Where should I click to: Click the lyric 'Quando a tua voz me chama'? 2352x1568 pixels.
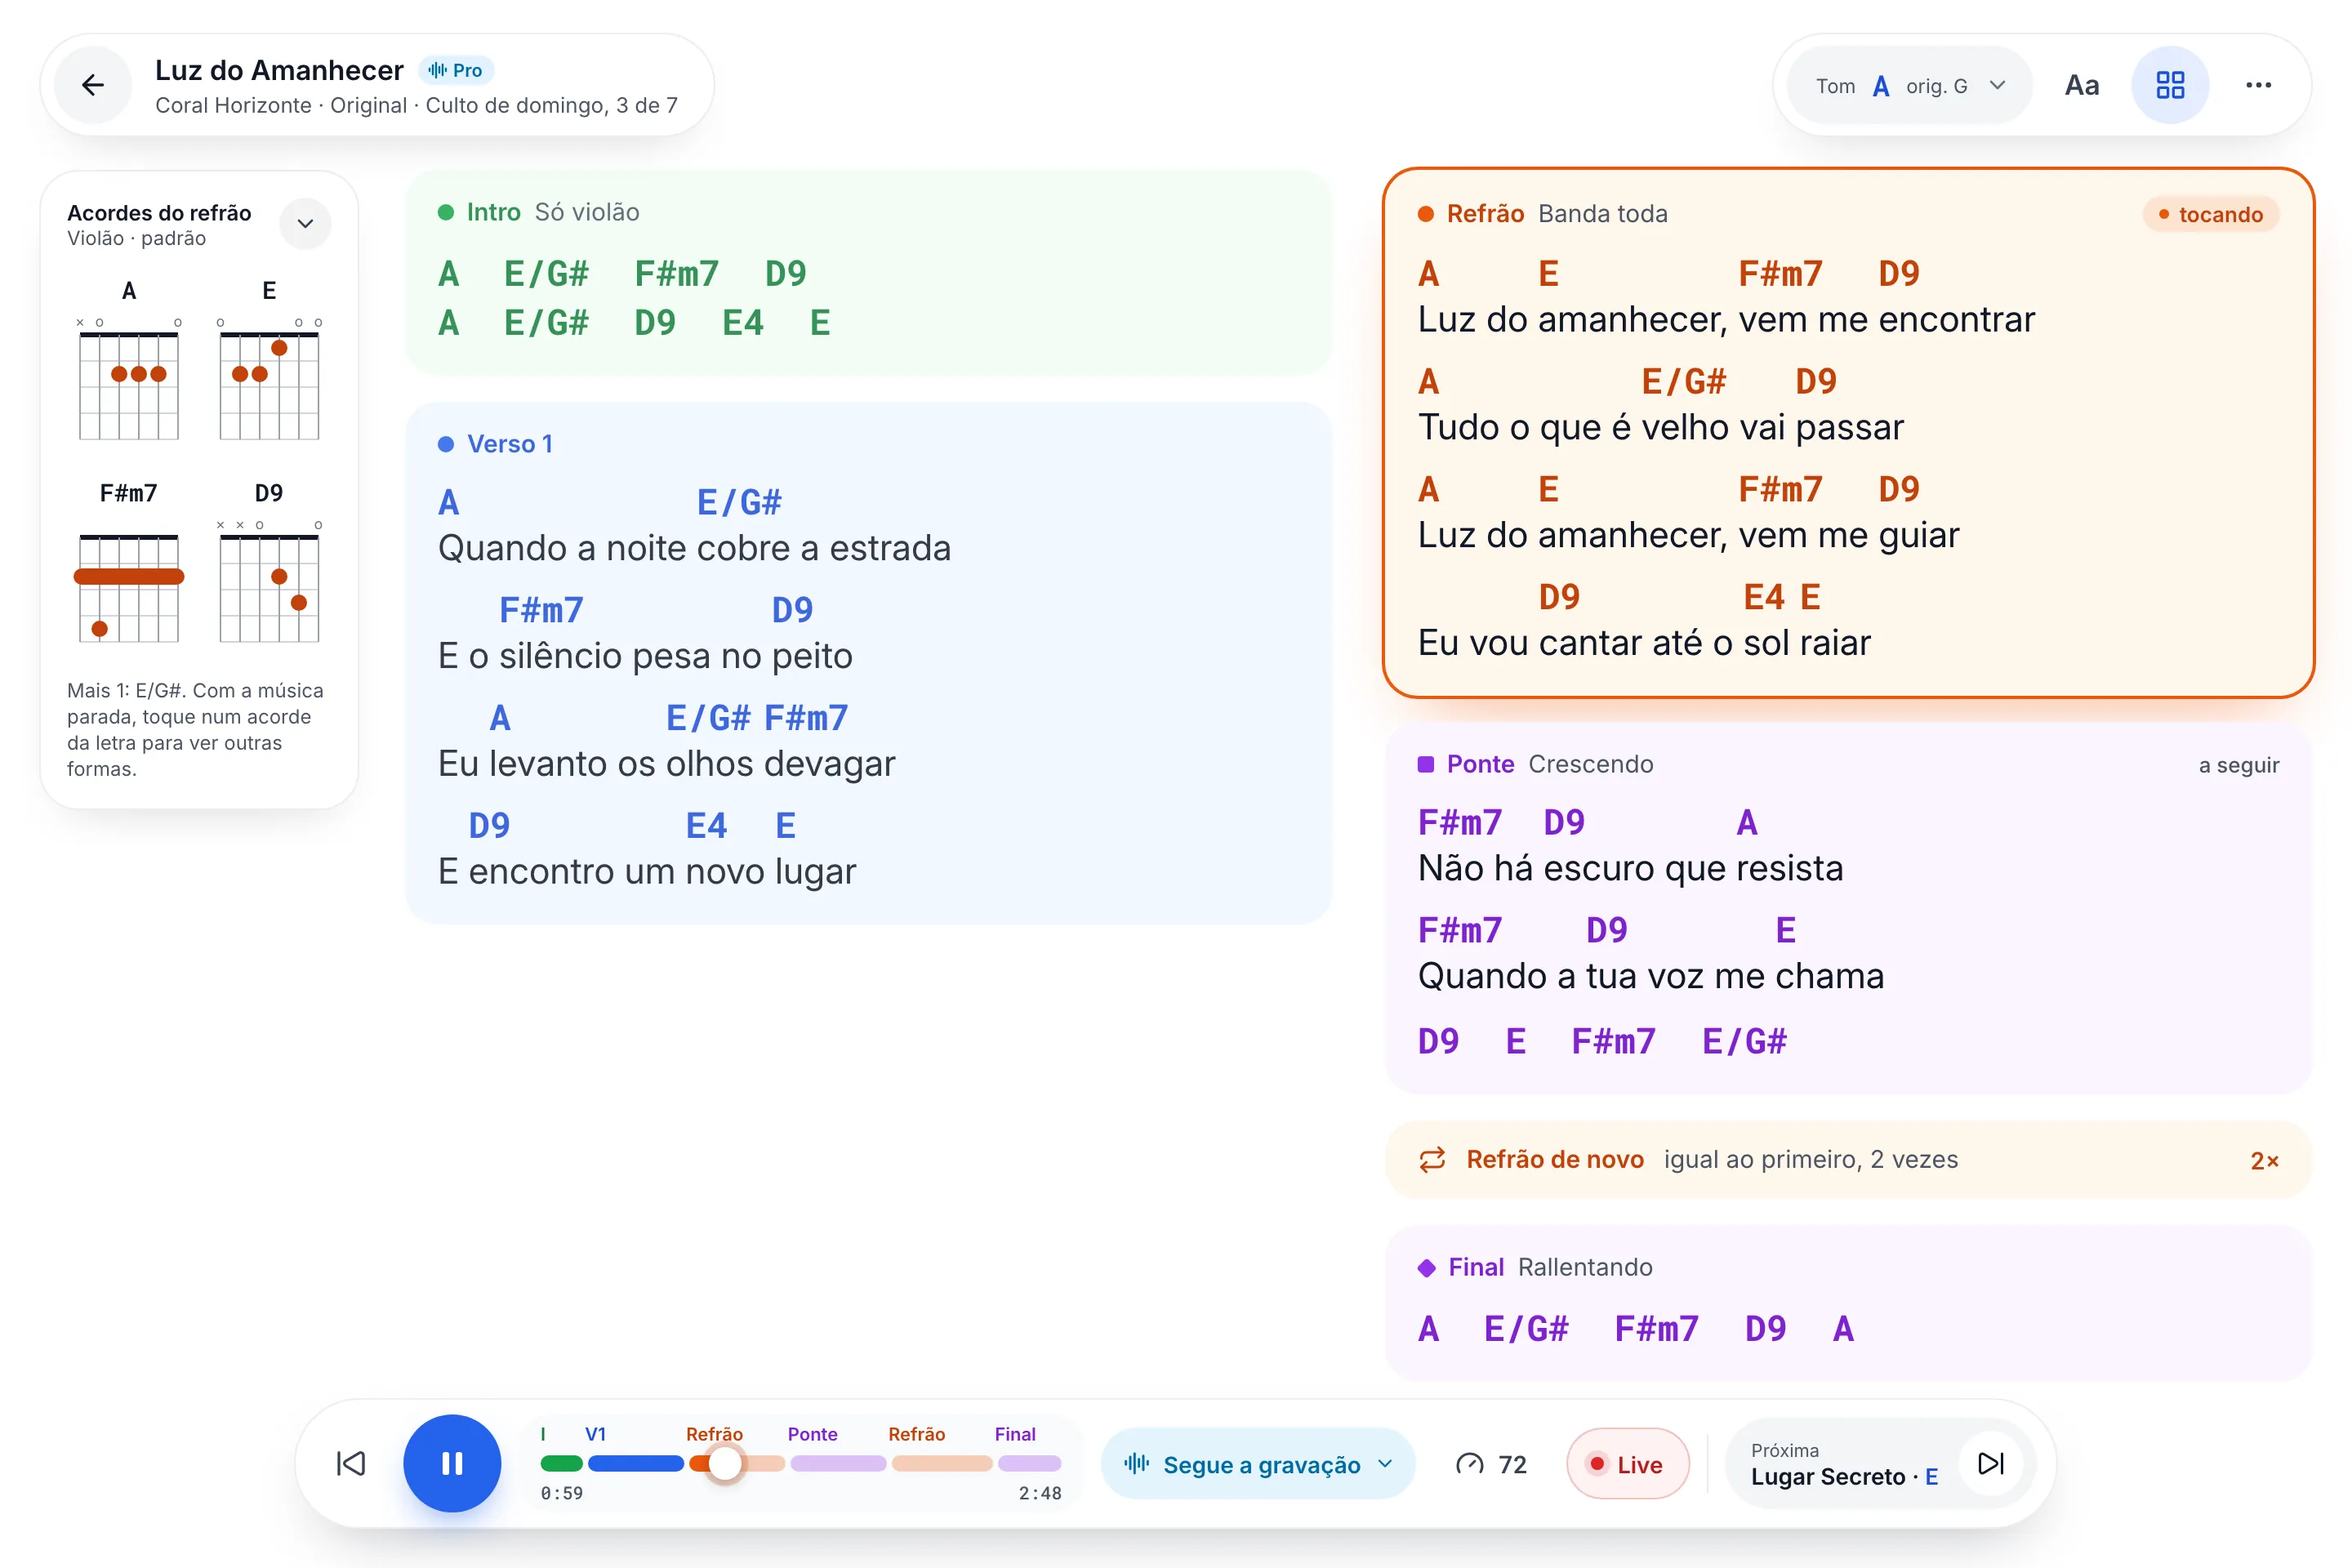click(x=1651, y=976)
